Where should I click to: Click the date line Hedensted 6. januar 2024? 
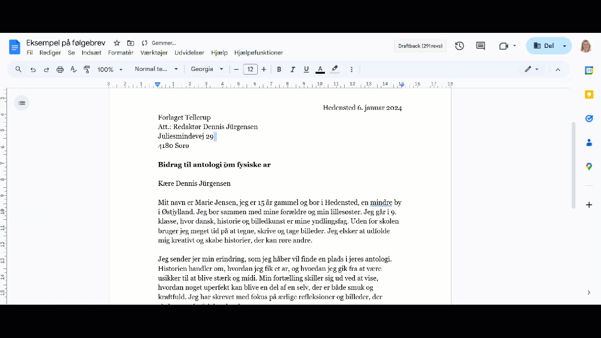click(362, 108)
